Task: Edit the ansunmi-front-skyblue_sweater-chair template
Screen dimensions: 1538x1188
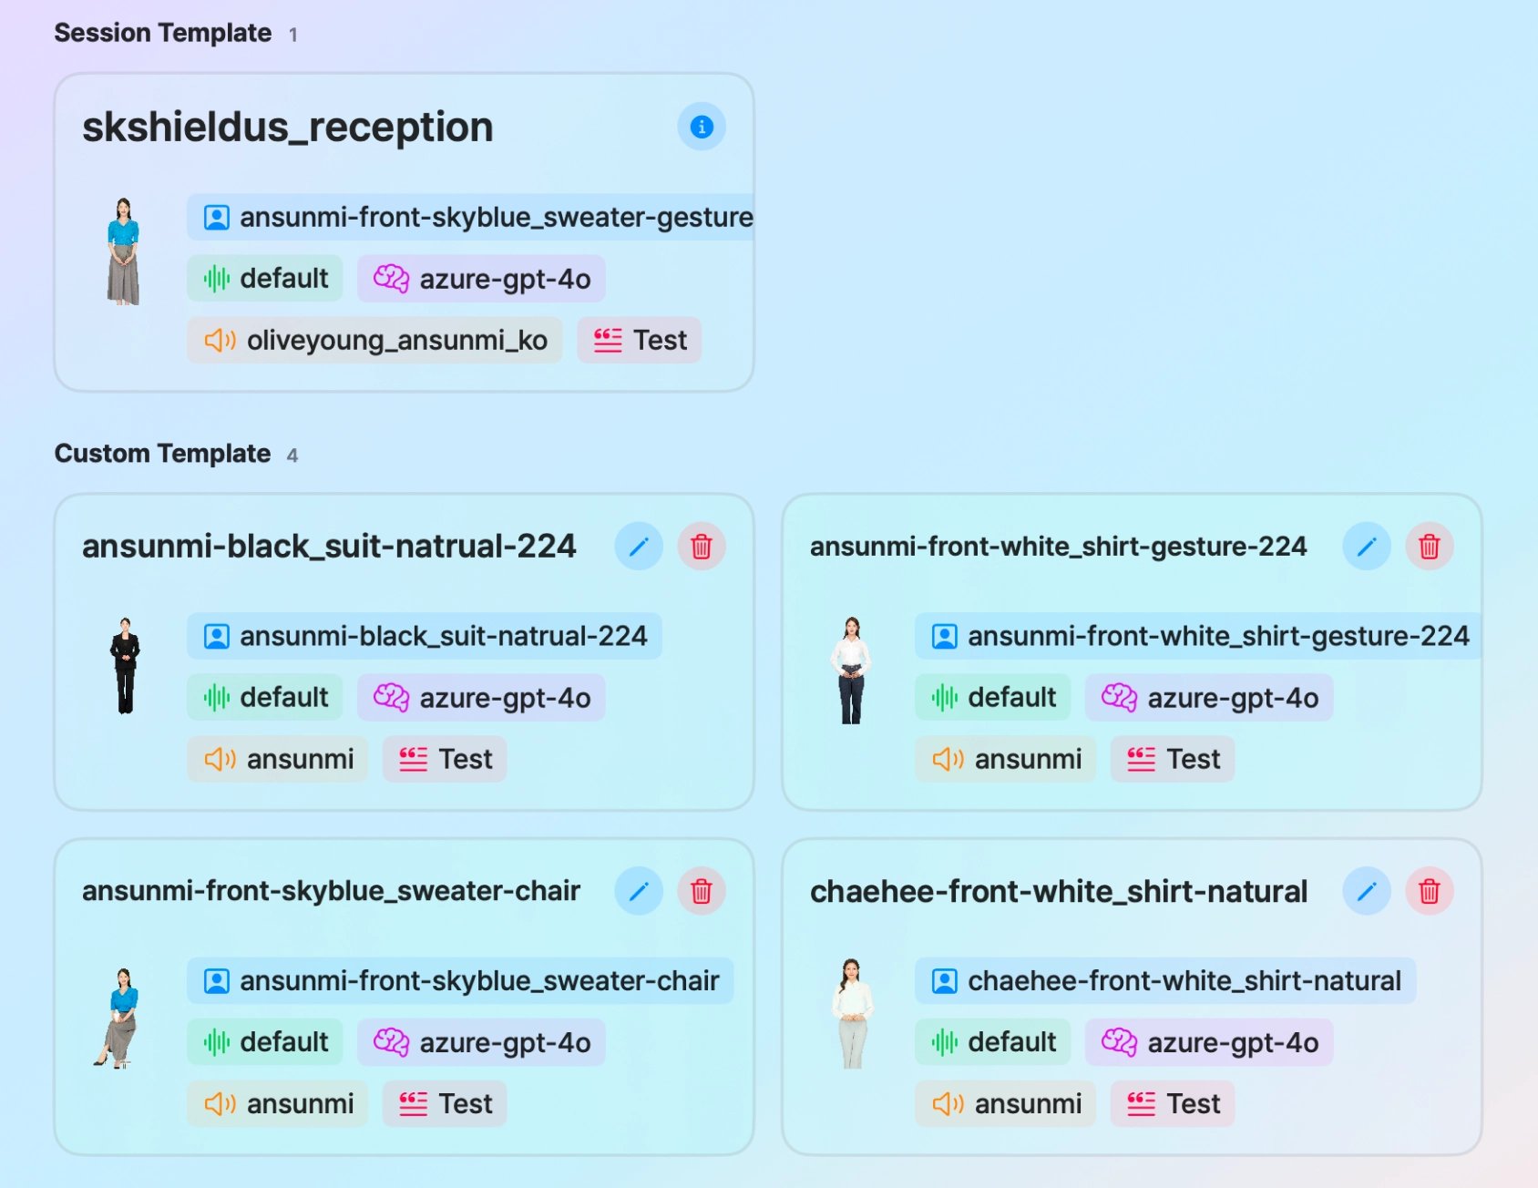Action: (639, 891)
